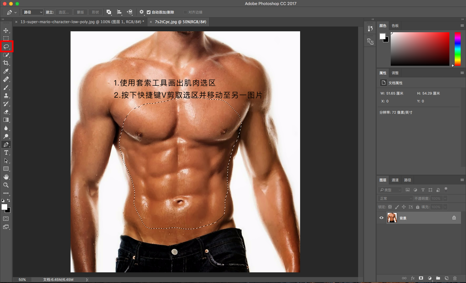Select the Clone Stamp tool

tap(6, 95)
